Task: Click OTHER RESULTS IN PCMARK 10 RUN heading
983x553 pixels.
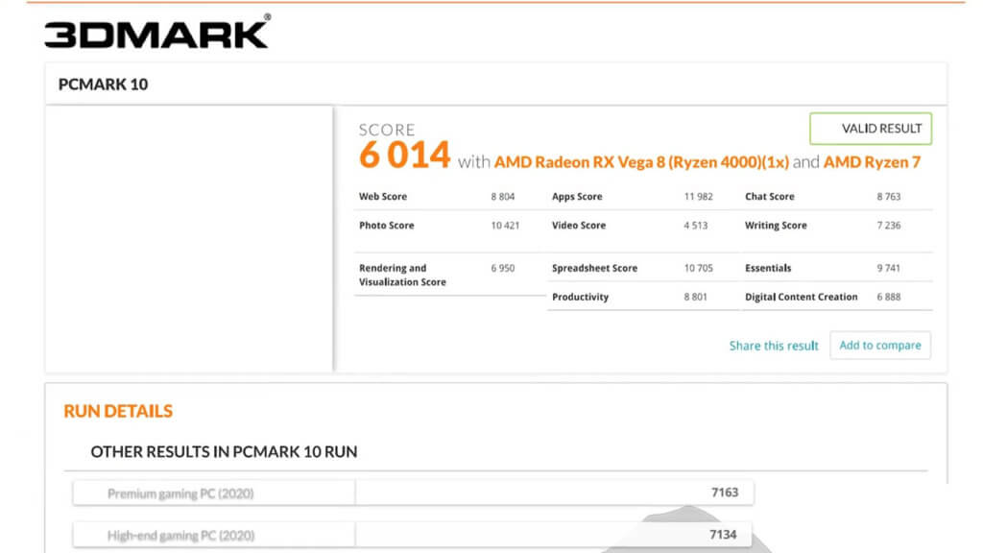Action: tap(224, 451)
